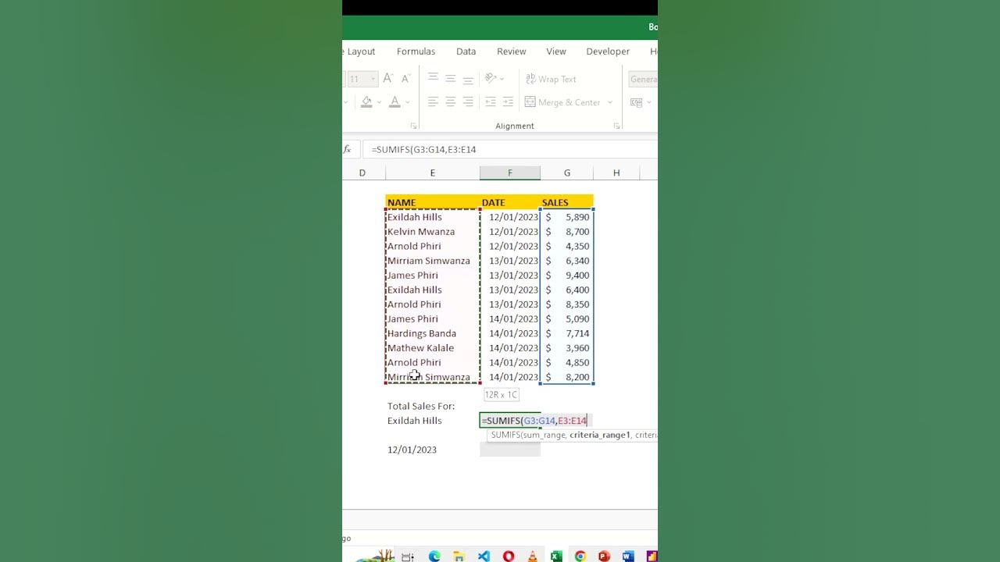Apply the Font Color A icon
The image size is (1000, 562).
pos(395,102)
